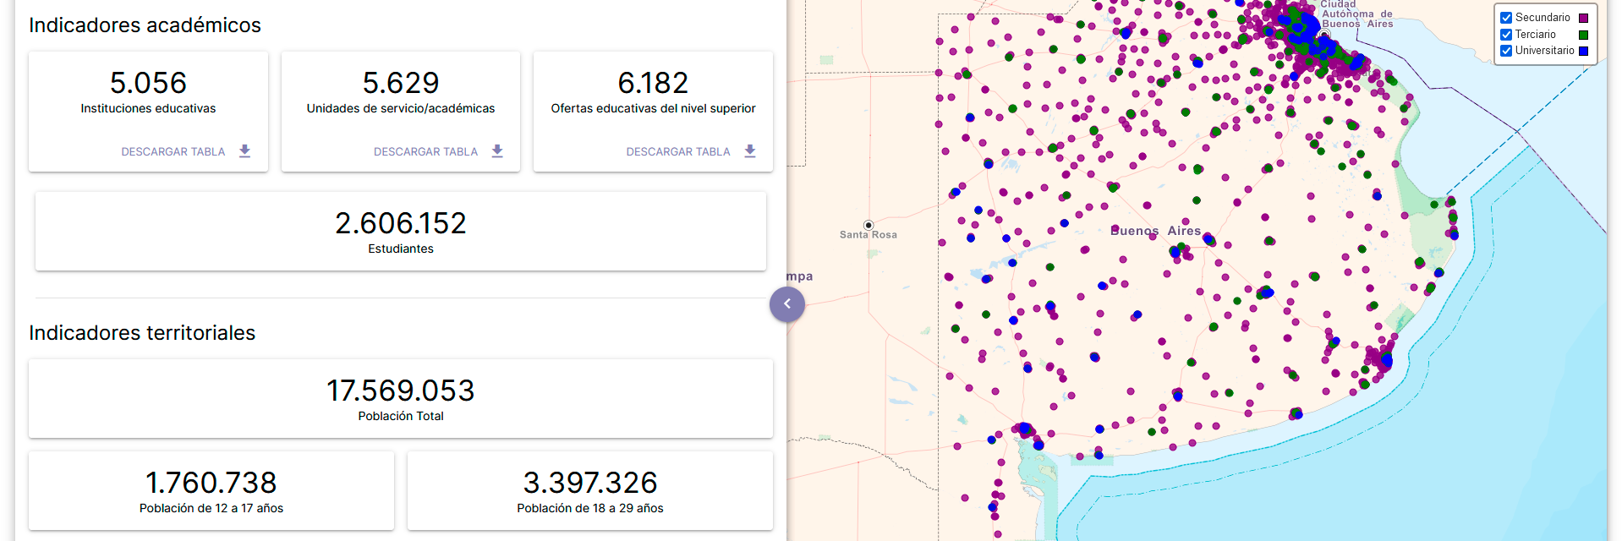
Task: Toggle the Terciario layer checkbox
Action: (1506, 35)
